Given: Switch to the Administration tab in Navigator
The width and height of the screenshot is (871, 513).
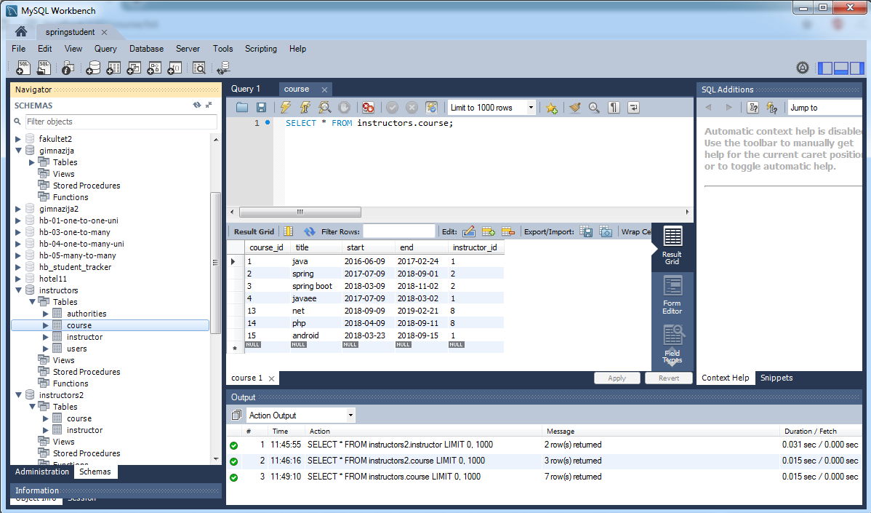Looking at the screenshot, I should pos(42,472).
